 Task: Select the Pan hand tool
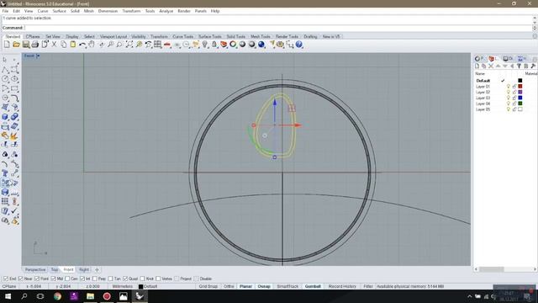coord(92,45)
